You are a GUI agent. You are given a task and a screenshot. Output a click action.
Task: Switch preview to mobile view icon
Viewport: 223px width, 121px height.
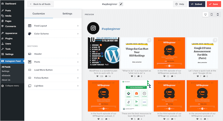(218, 14)
